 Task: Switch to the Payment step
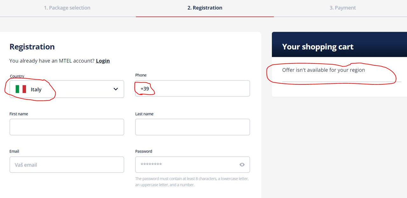click(x=342, y=8)
